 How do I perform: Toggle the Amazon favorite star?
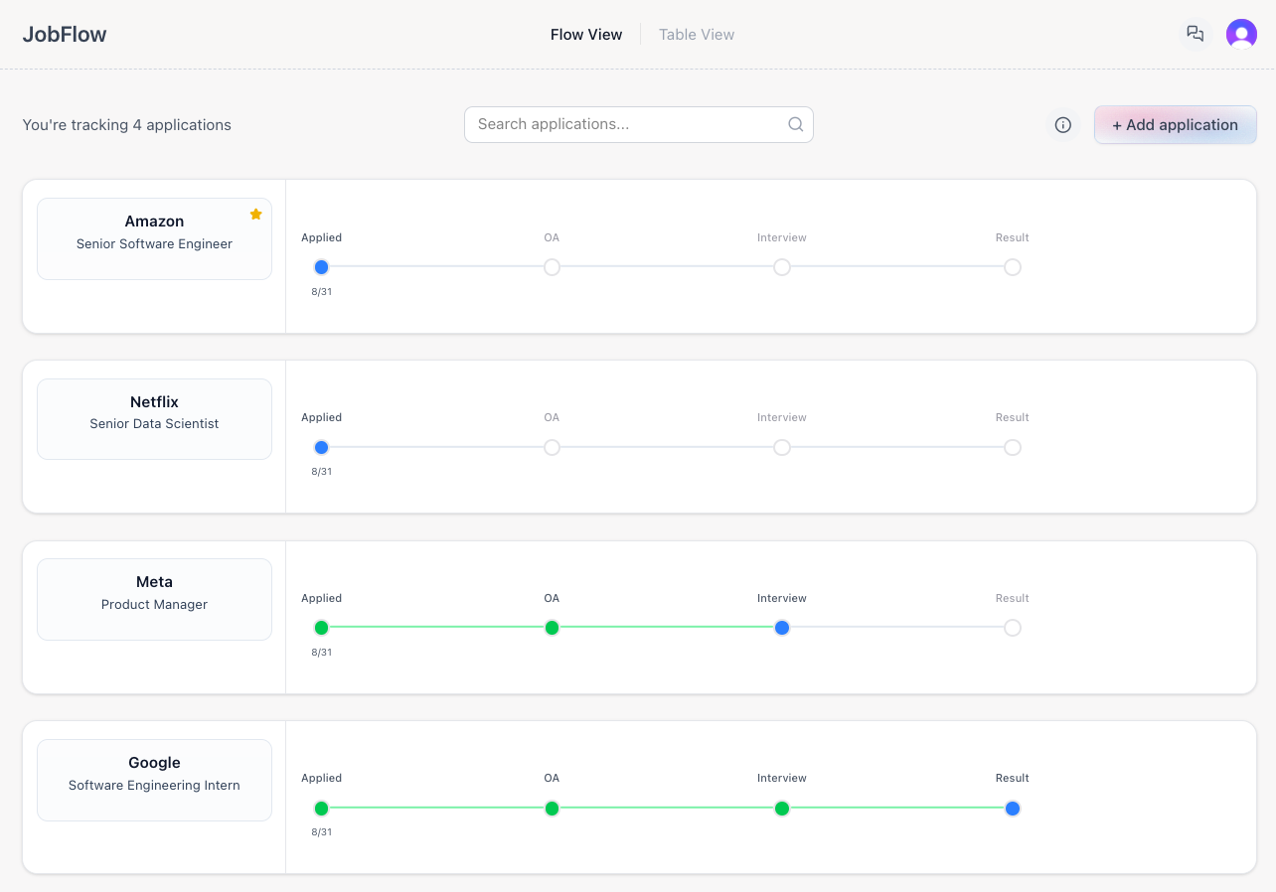(255, 215)
